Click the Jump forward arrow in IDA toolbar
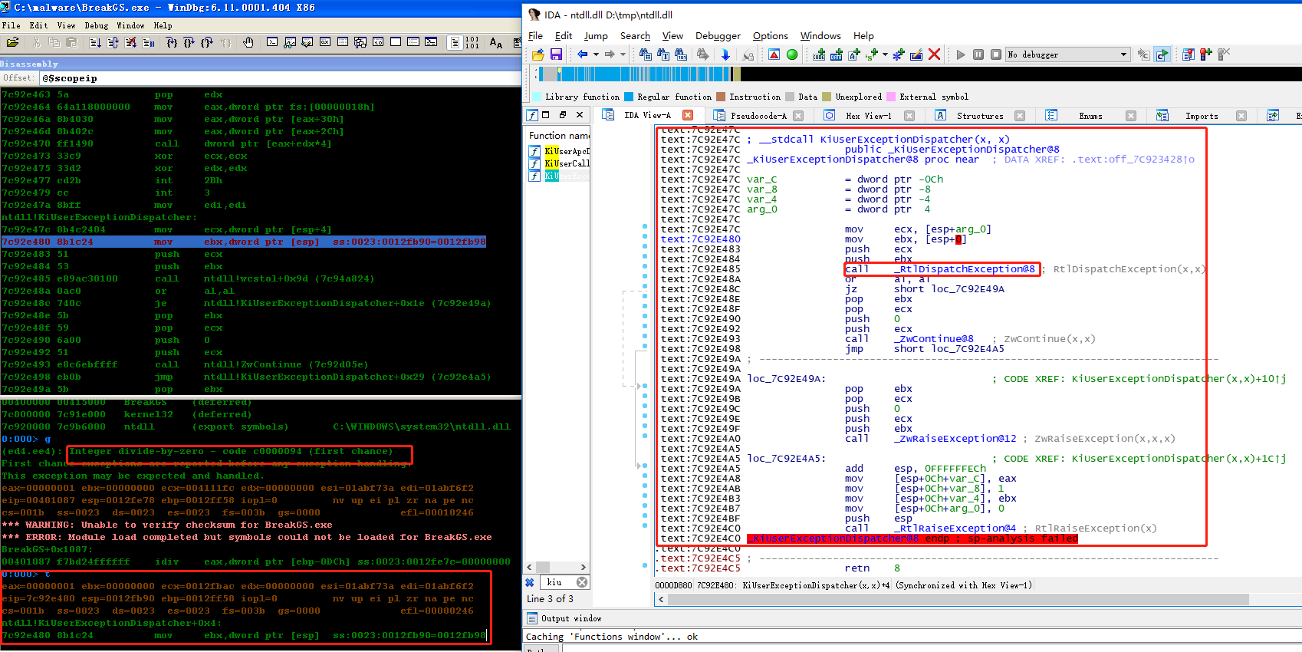1302x652 pixels. coord(610,54)
